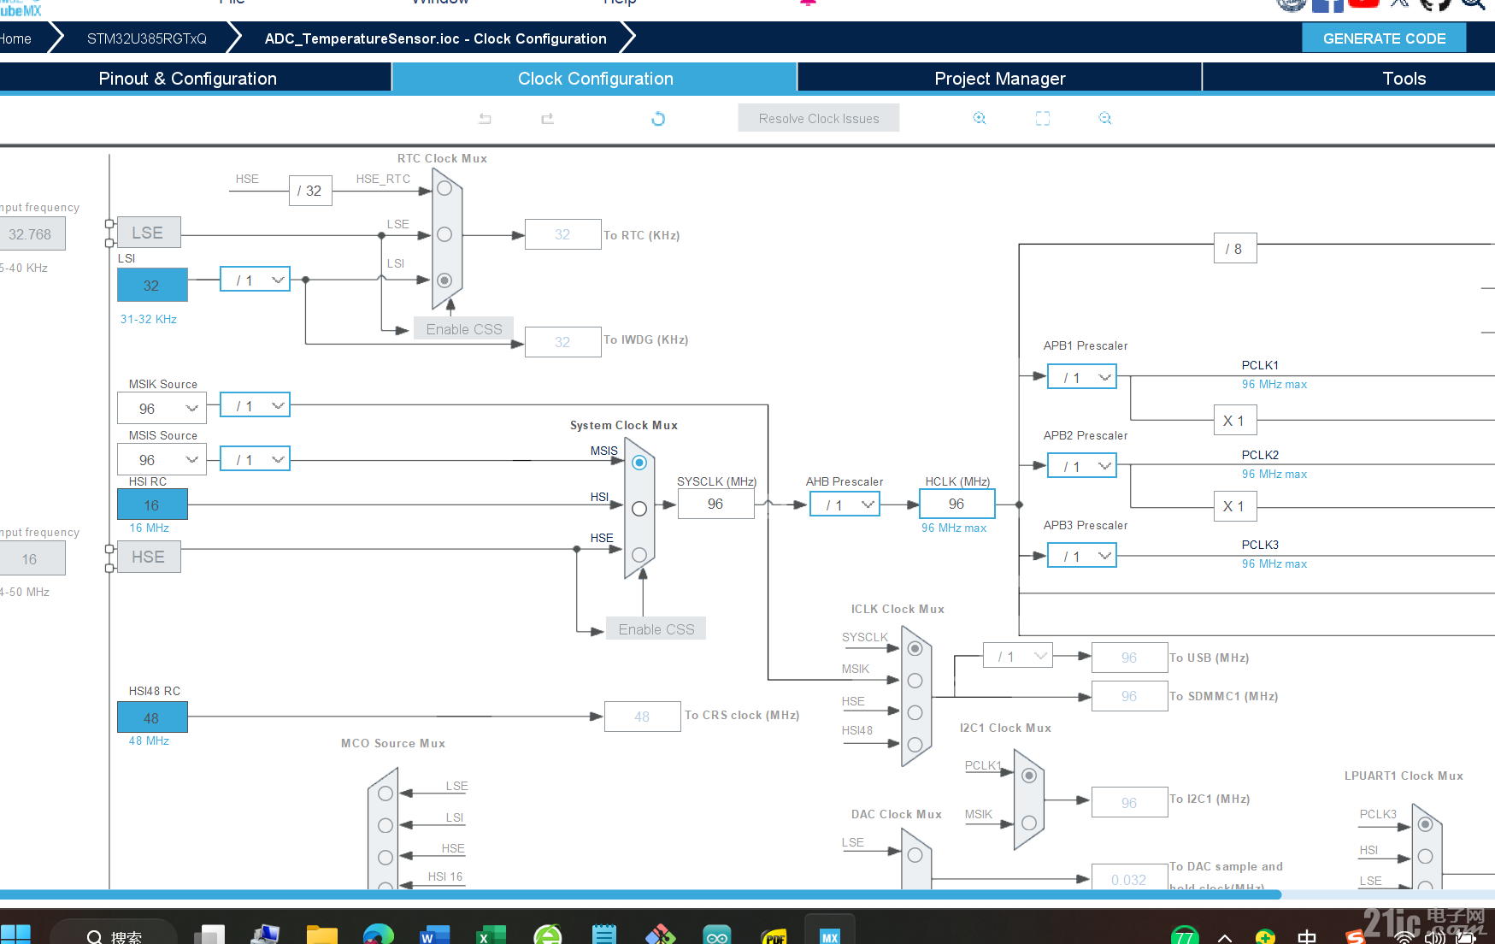Fit clock diagram to window
This screenshot has width=1495, height=944.
1043,118
